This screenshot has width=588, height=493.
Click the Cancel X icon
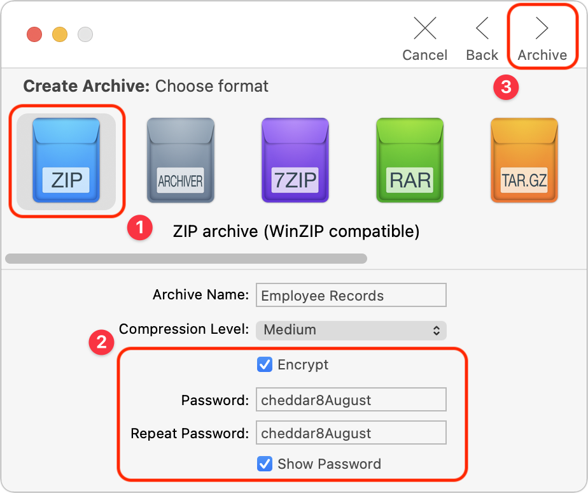[x=425, y=28]
